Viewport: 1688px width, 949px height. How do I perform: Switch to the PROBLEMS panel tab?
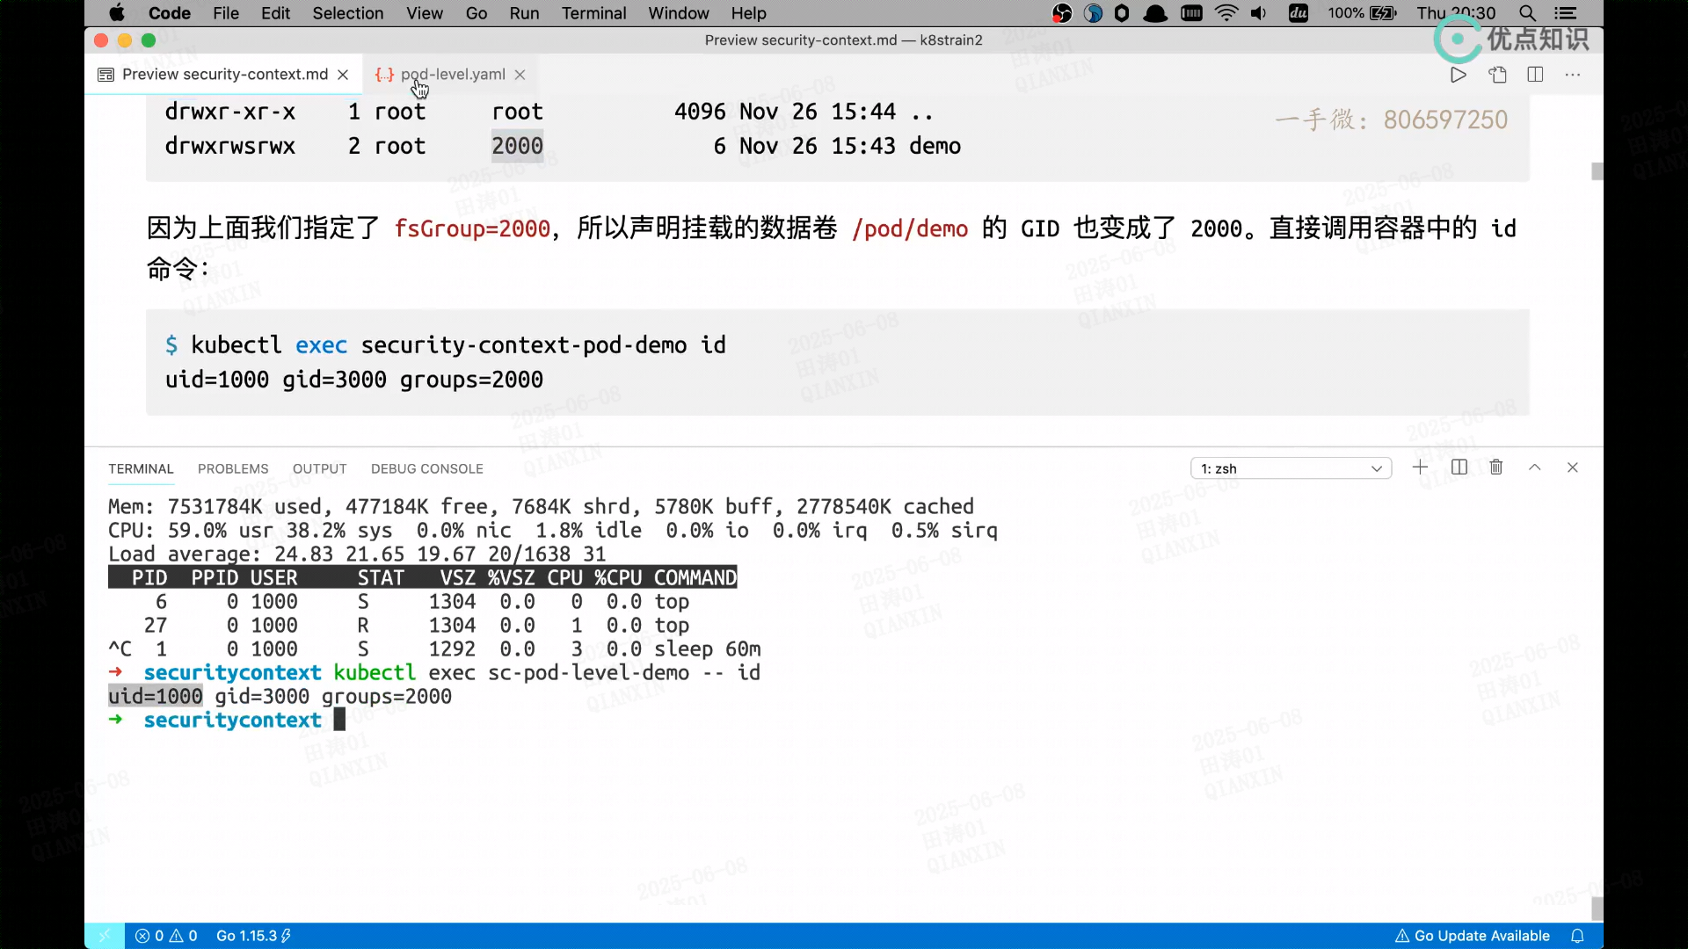[233, 469]
